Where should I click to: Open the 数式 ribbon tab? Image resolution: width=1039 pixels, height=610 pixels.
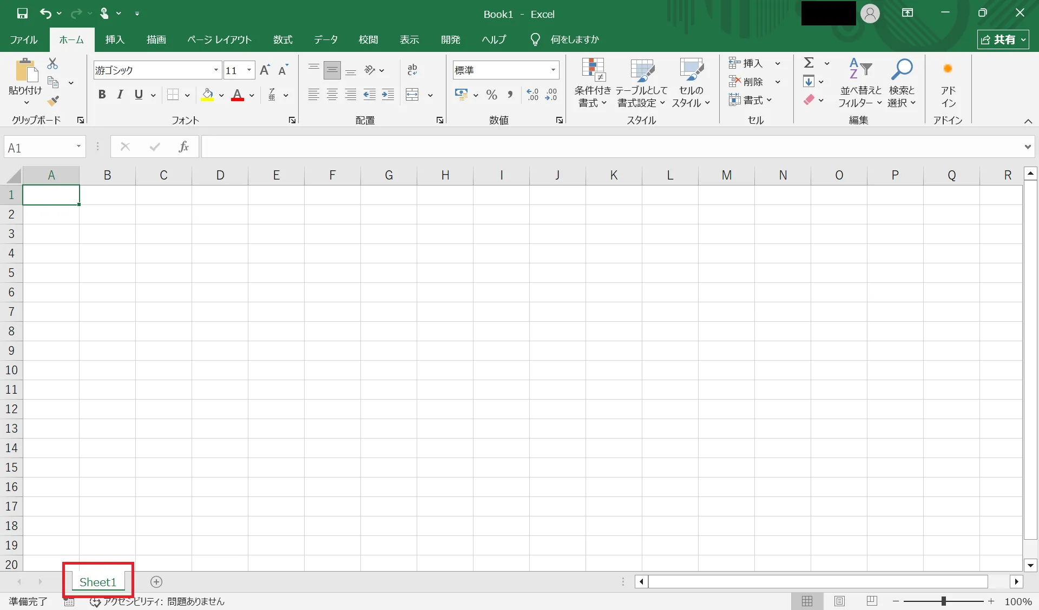(x=282, y=39)
